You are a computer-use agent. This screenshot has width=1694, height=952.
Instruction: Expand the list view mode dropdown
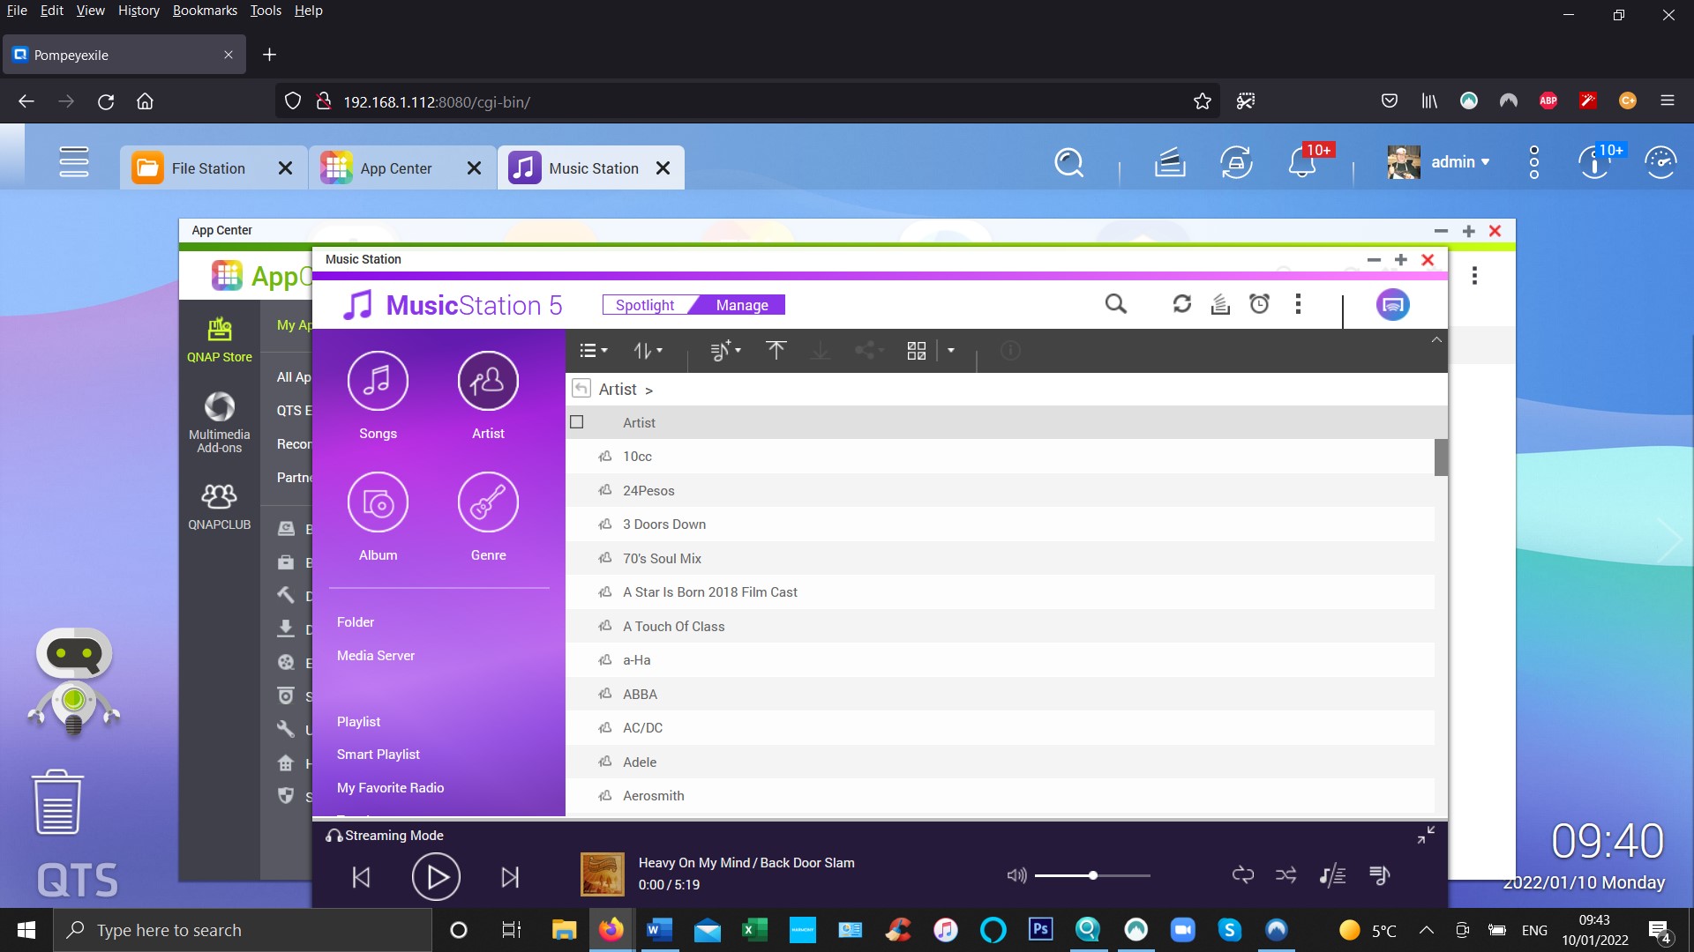[593, 351]
